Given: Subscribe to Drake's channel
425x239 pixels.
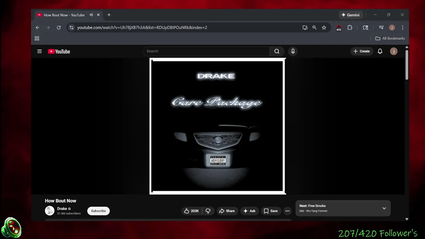Looking at the screenshot, I should [x=98, y=211].
